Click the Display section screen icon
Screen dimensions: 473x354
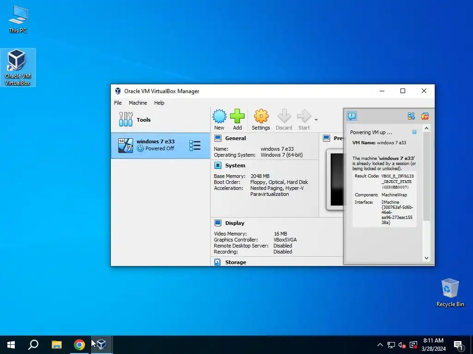click(218, 223)
